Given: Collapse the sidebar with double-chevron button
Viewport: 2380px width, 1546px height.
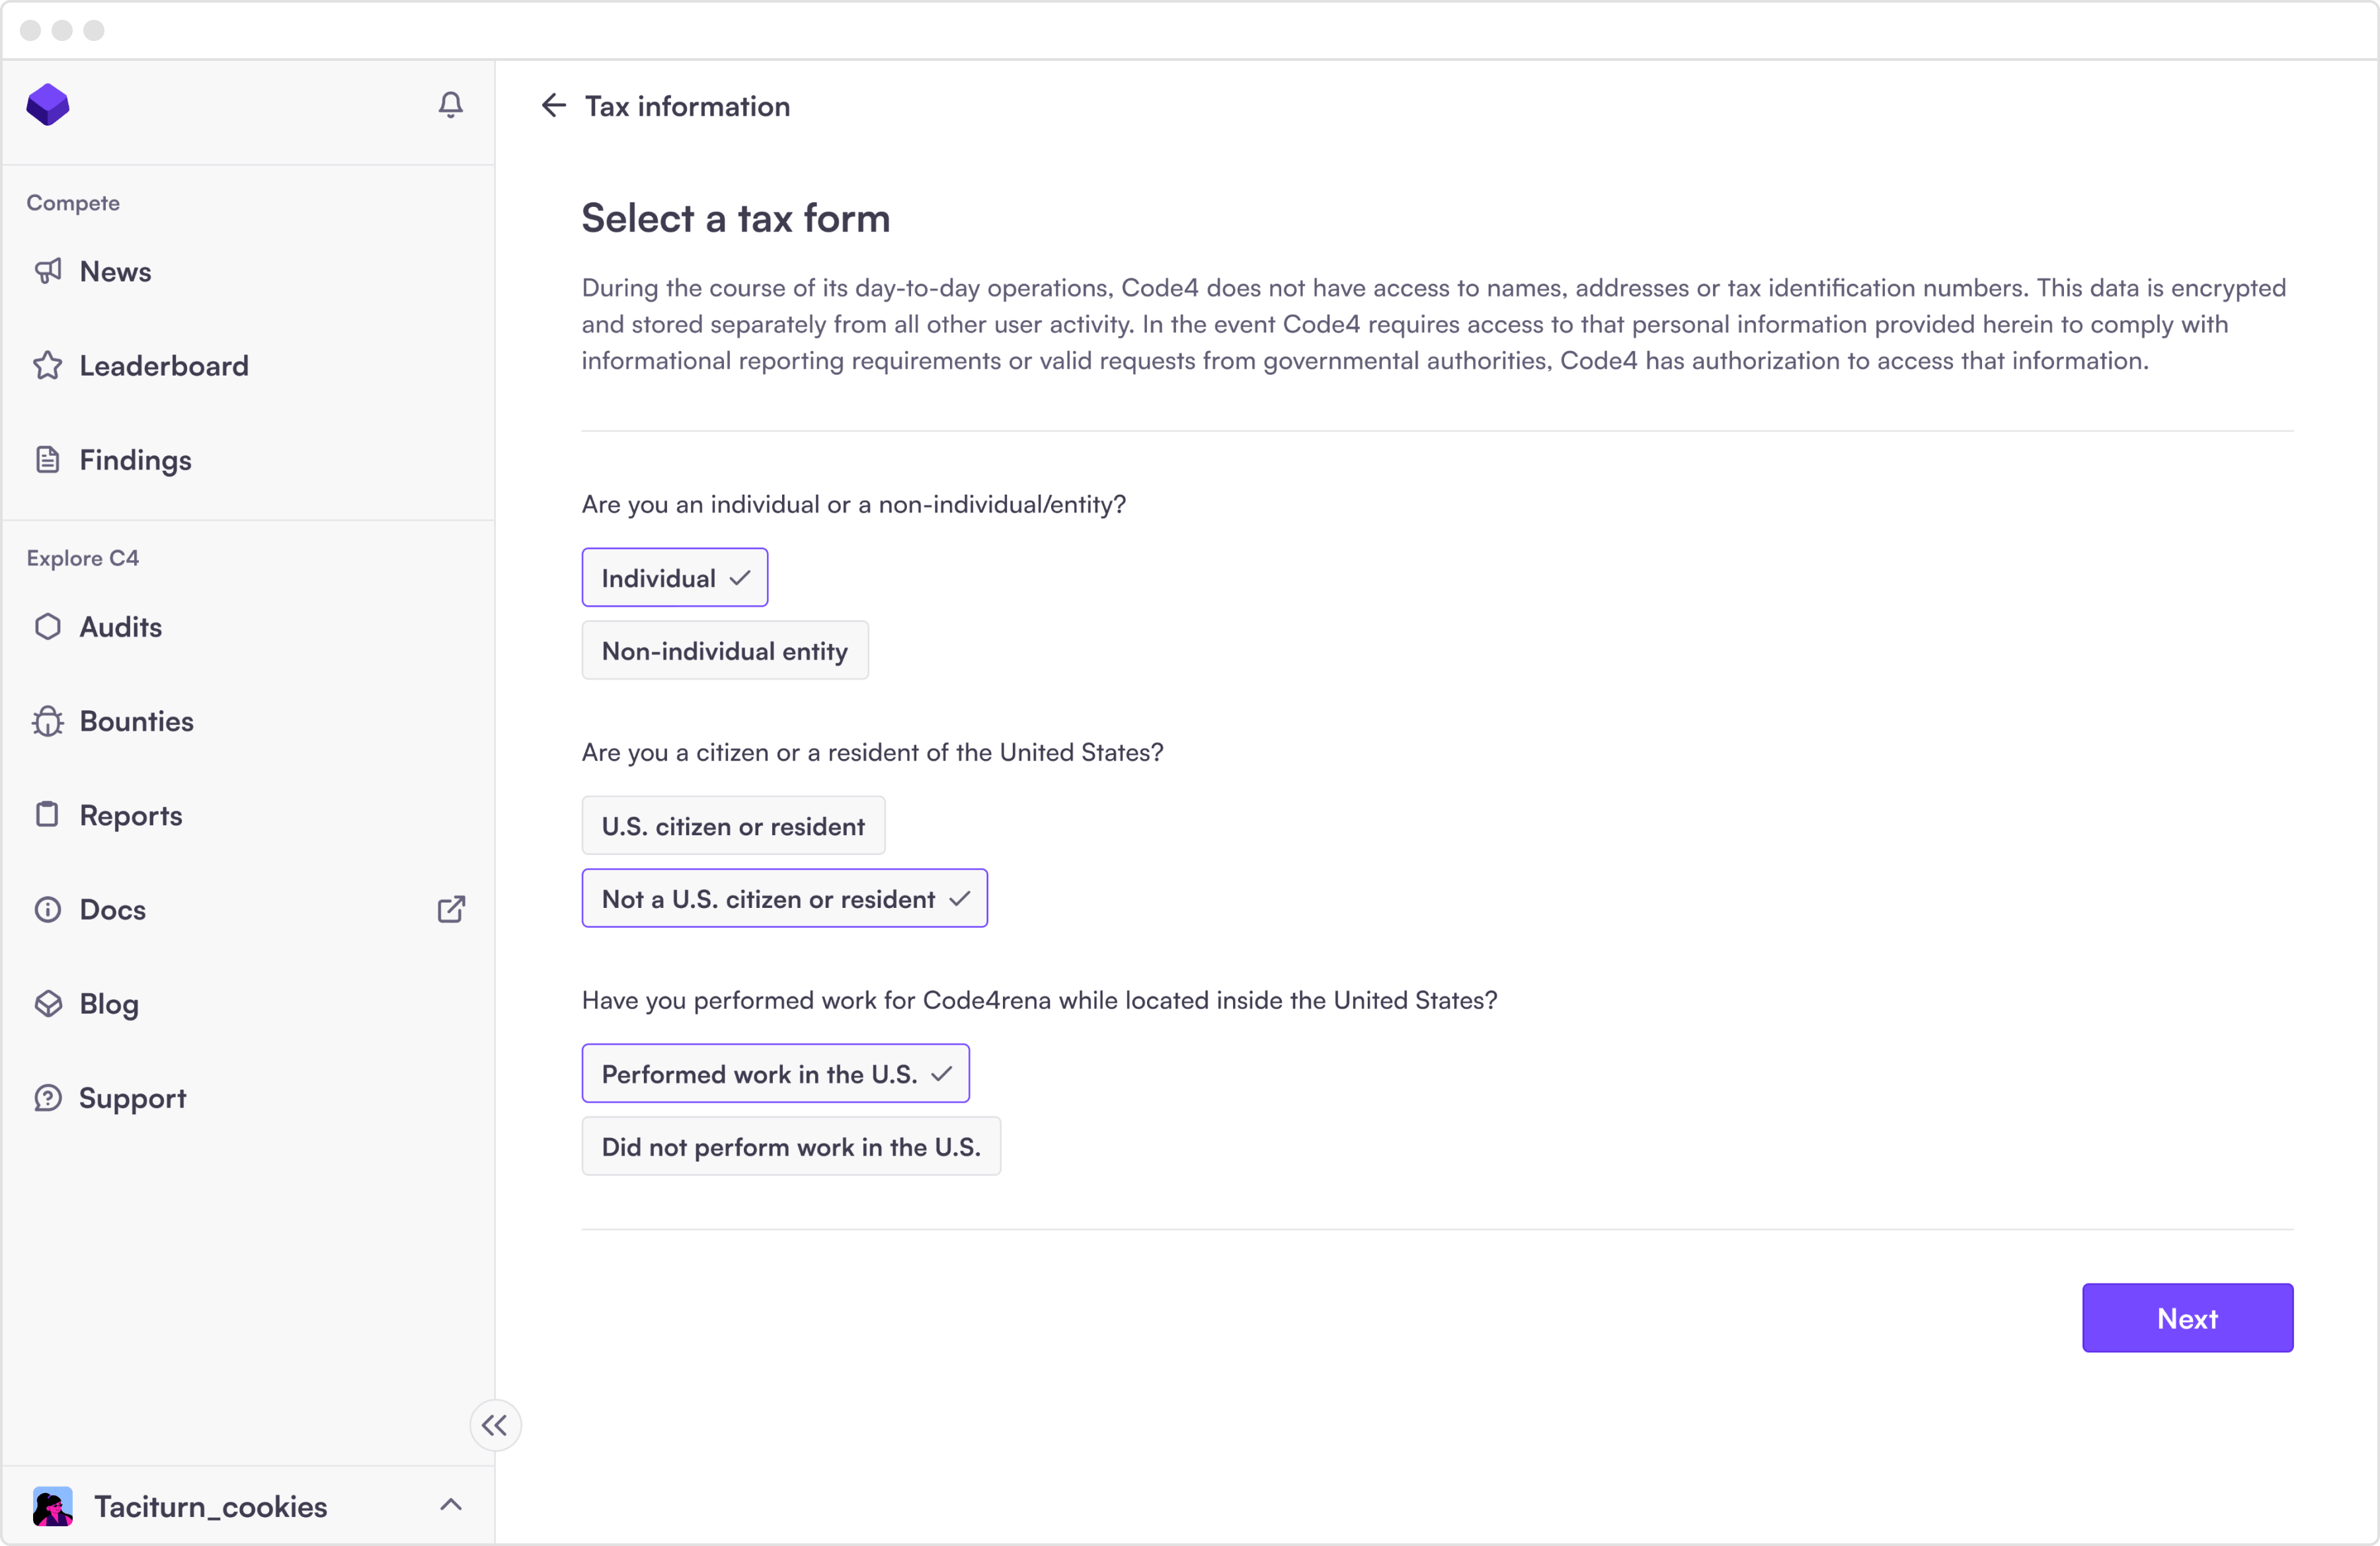Looking at the screenshot, I should [495, 1425].
